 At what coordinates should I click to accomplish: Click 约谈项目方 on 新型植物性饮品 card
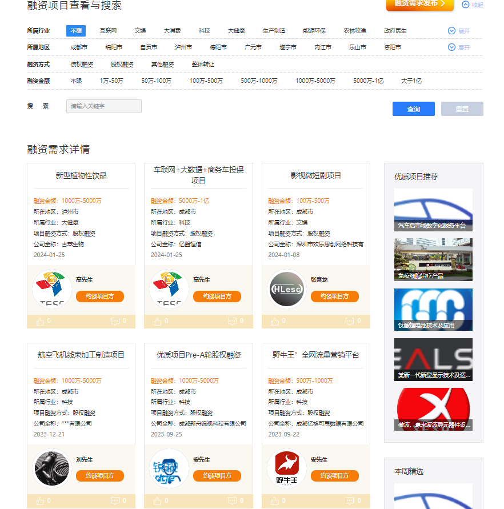point(100,296)
